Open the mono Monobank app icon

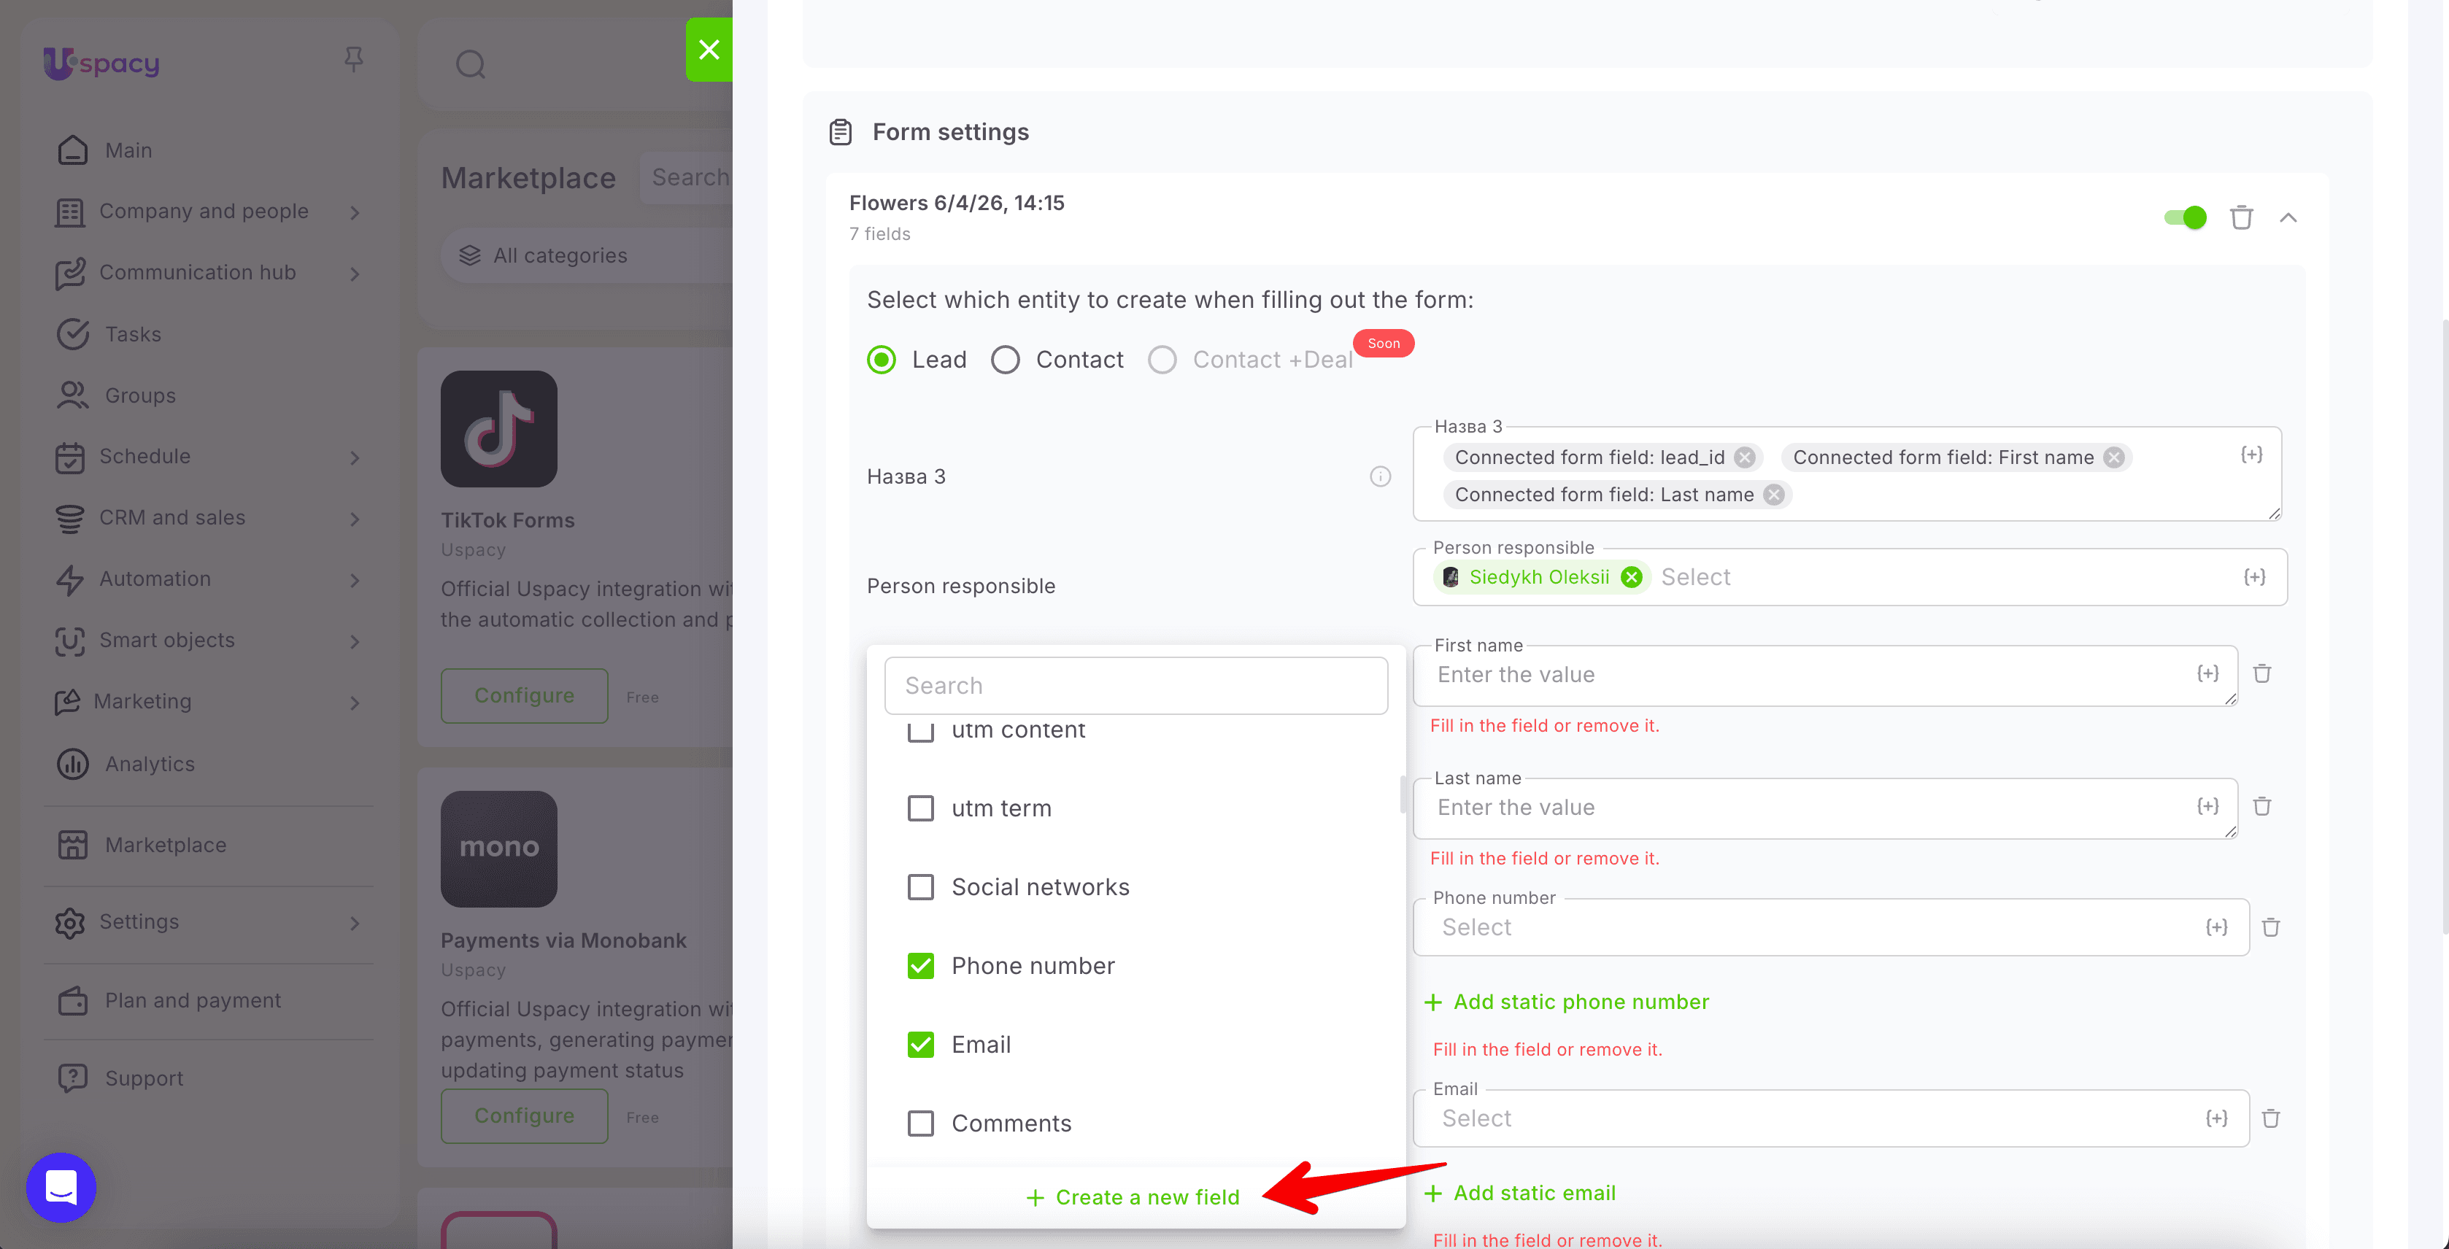(499, 848)
